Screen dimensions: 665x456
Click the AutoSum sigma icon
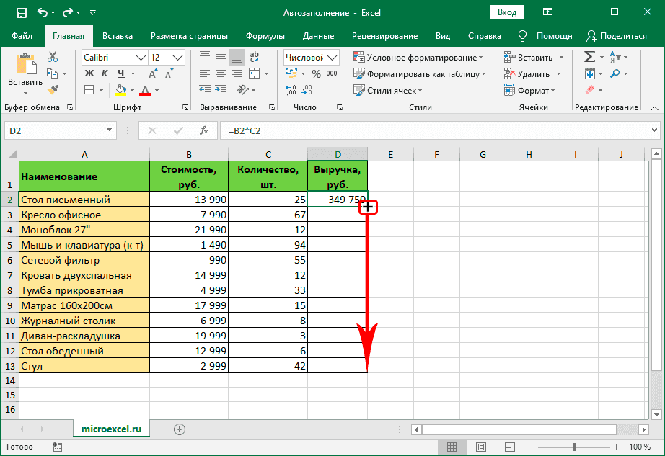pyautogui.click(x=589, y=57)
